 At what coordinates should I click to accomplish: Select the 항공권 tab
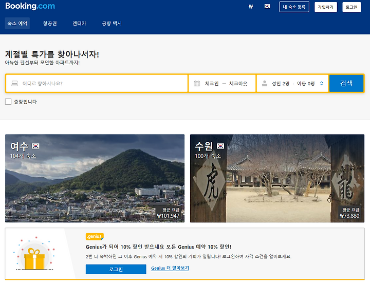pyautogui.click(x=50, y=23)
